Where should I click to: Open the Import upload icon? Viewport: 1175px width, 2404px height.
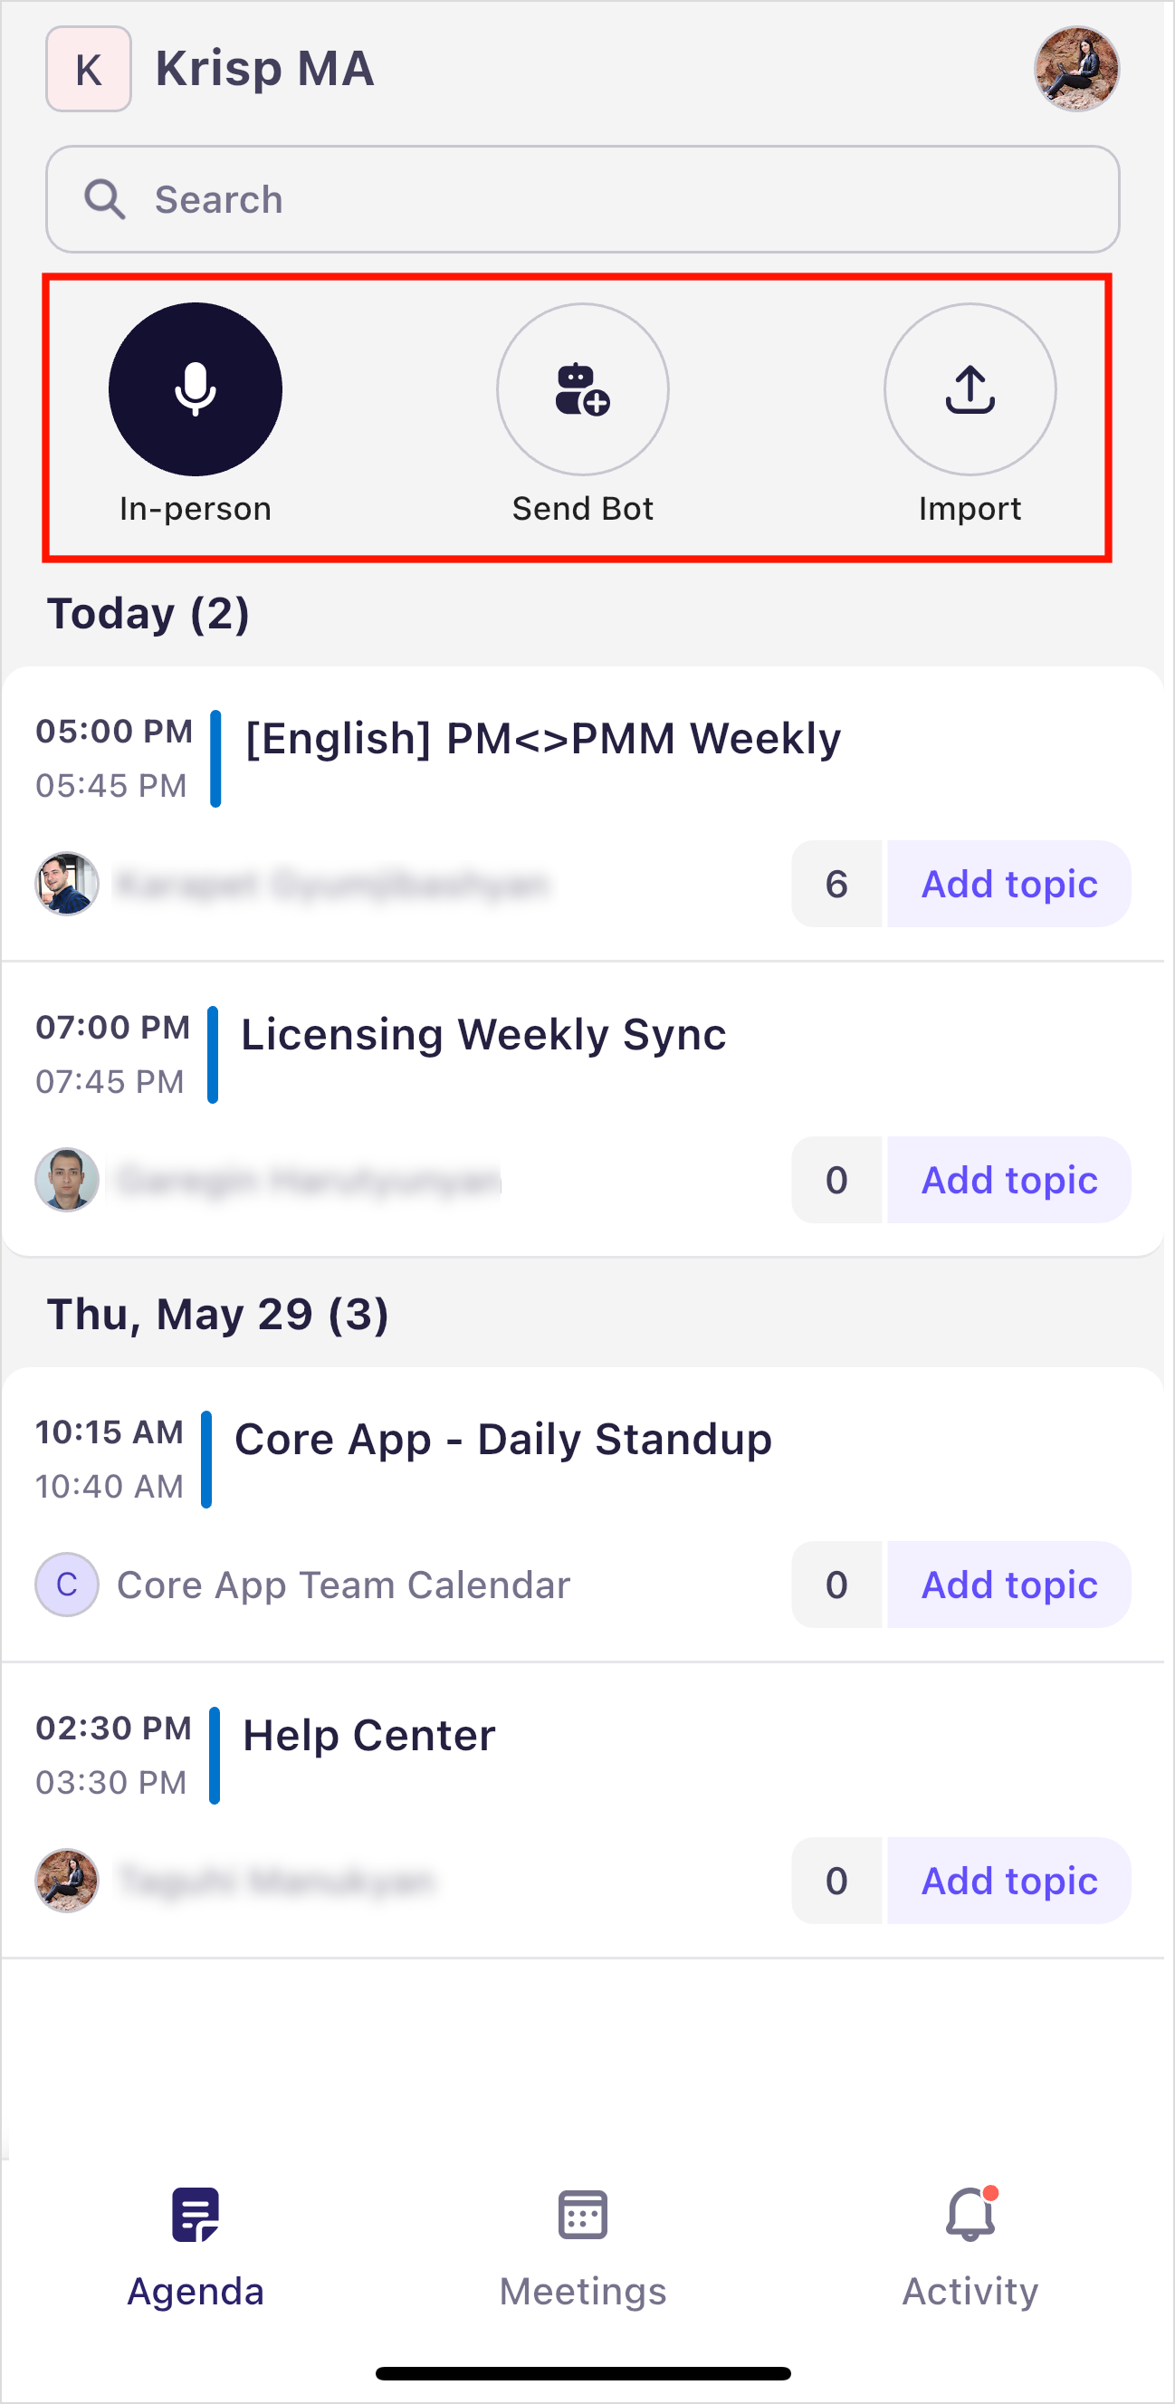tap(970, 389)
